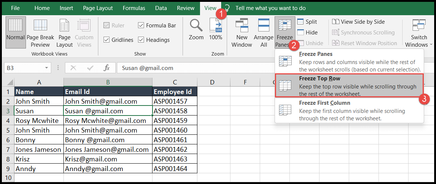Select cell Bonny in Name column

[x=39, y=140]
